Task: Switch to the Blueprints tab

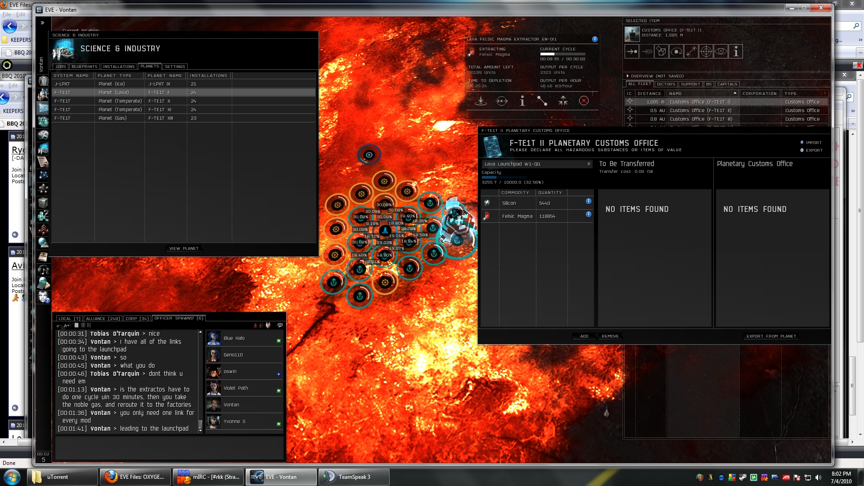Action: click(x=84, y=67)
